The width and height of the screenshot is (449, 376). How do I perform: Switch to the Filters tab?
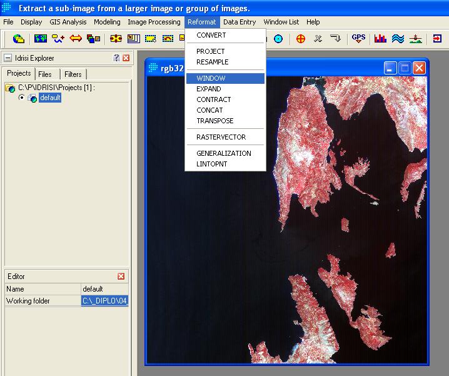pyautogui.click(x=73, y=74)
